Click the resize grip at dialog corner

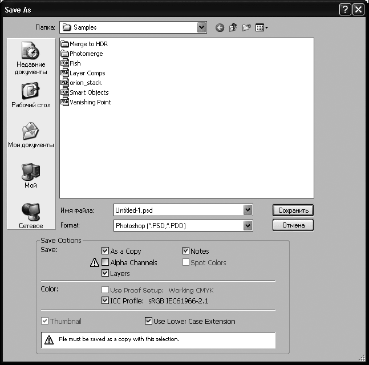(362, 358)
